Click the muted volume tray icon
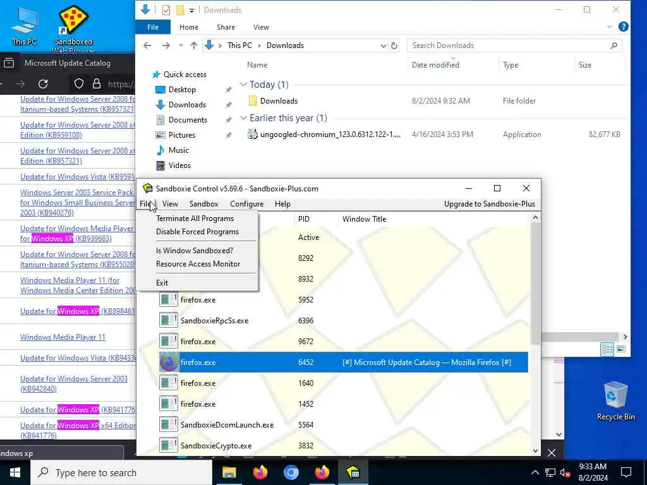 point(565,472)
